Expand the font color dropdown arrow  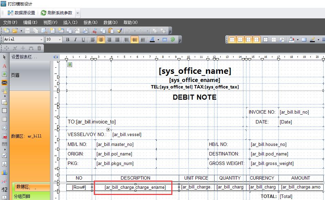click(158, 40)
